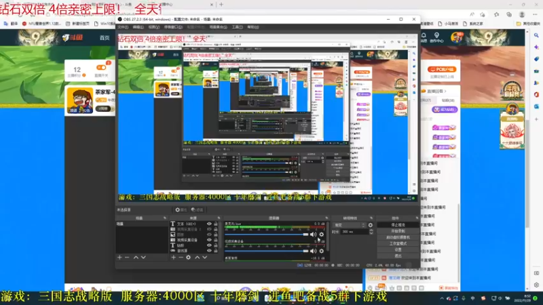The image size is (543, 305).
Task: Mute the 麦克风/Aux speaker icon
Action: [313, 235]
